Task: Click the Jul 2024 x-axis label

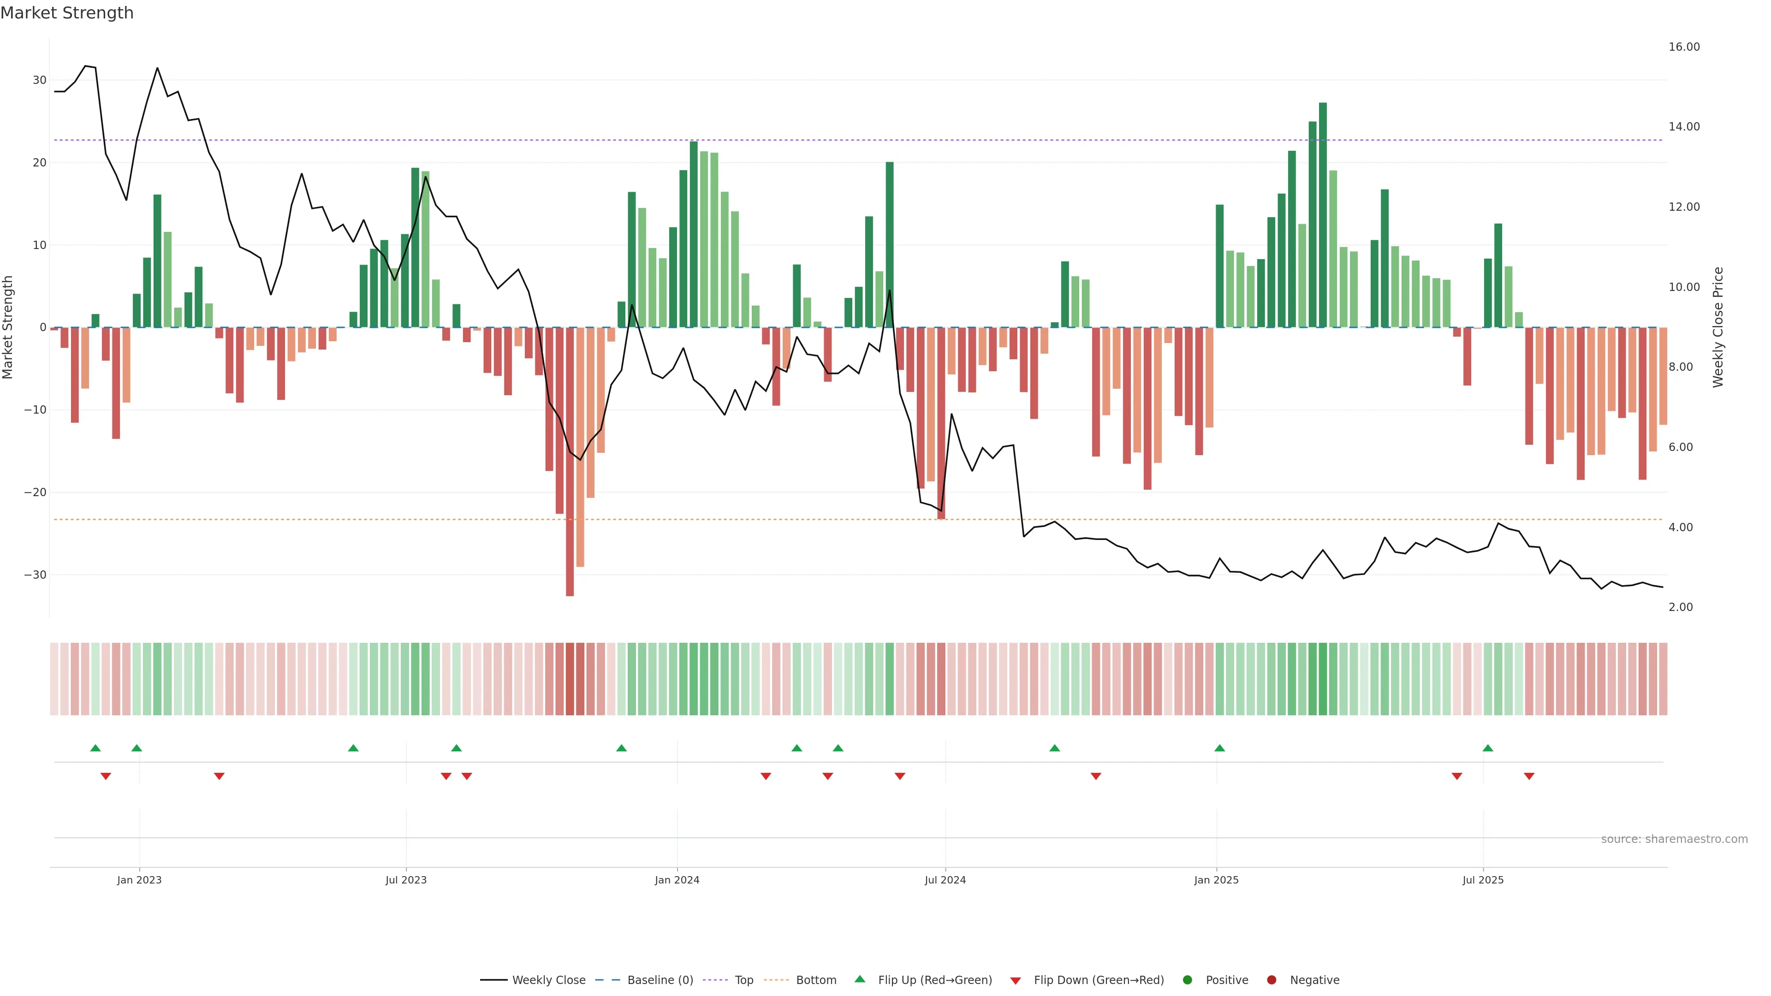Action: click(x=945, y=880)
